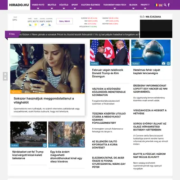180x180 pixels.
Task: Open 'Hatalmas fehér cápát kaptak lencsevégre' headline
Action: tap(147, 72)
